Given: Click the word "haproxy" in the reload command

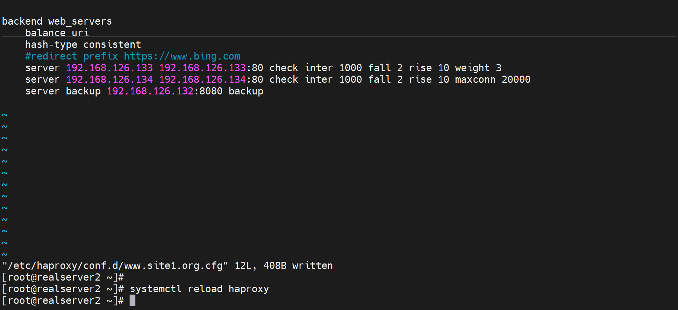Looking at the screenshot, I should [x=249, y=289].
